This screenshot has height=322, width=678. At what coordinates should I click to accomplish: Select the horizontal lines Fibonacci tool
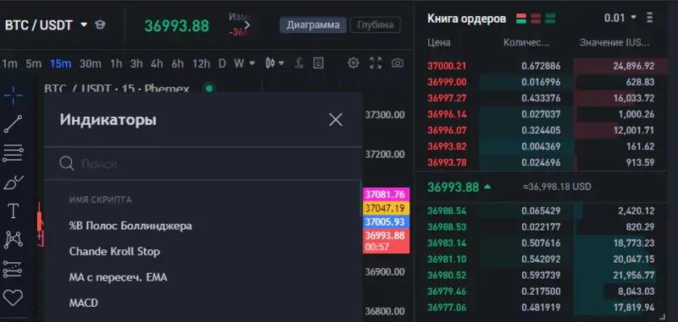[13, 153]
